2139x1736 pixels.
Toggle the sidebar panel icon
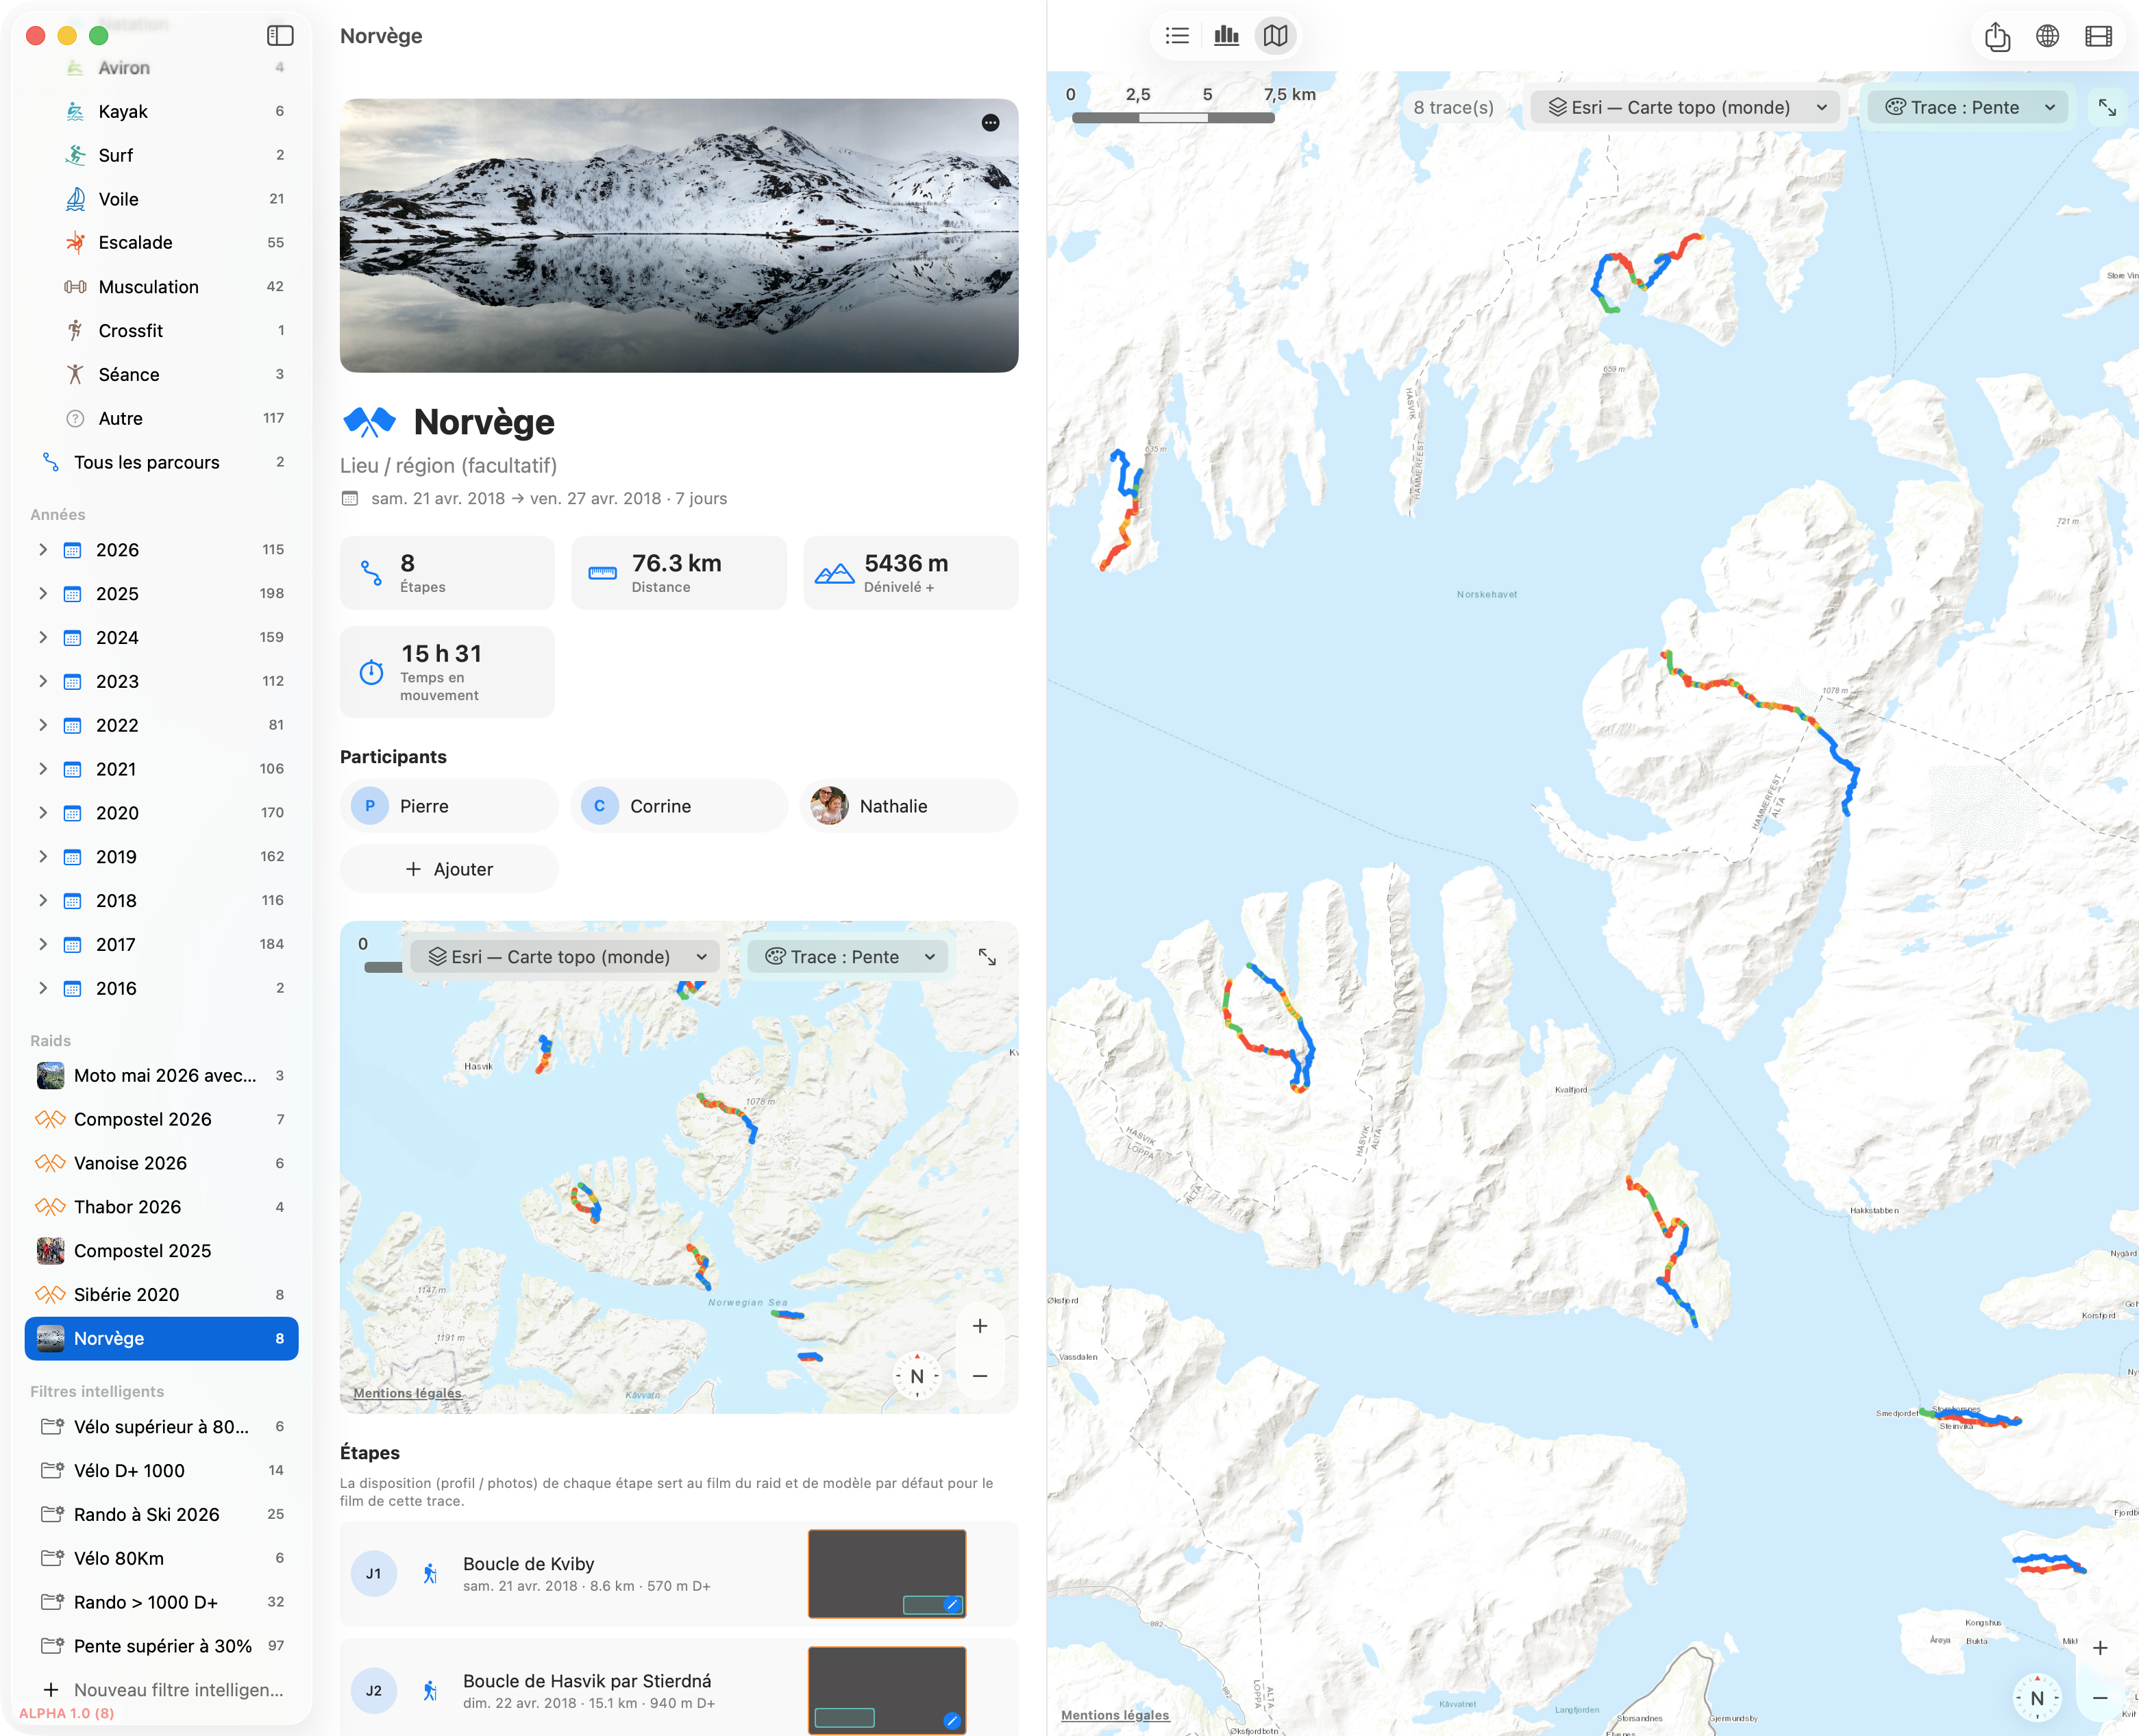tap(280, 36)
